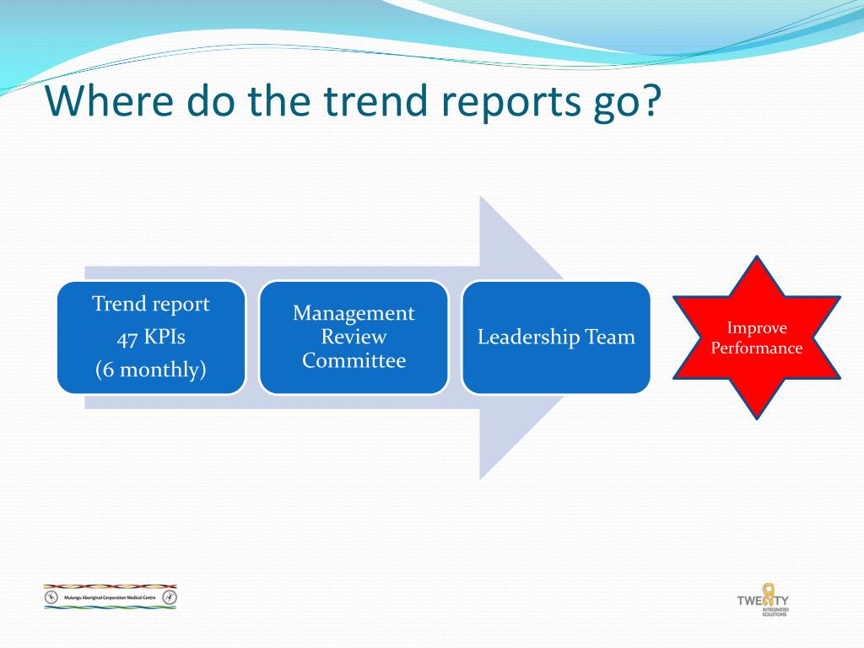
Task: Select the 'Leadership Team' box
Action: click(x=557, y=337)
